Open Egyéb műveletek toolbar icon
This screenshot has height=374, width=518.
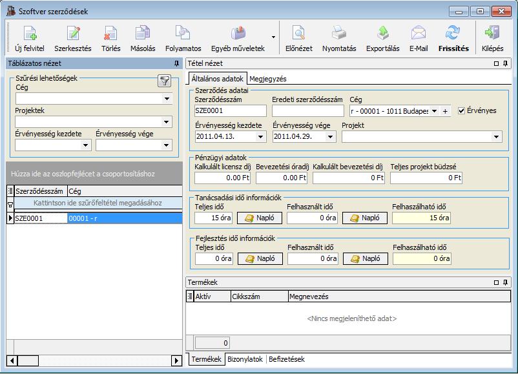pyautogui.click(x=238, y=34)
